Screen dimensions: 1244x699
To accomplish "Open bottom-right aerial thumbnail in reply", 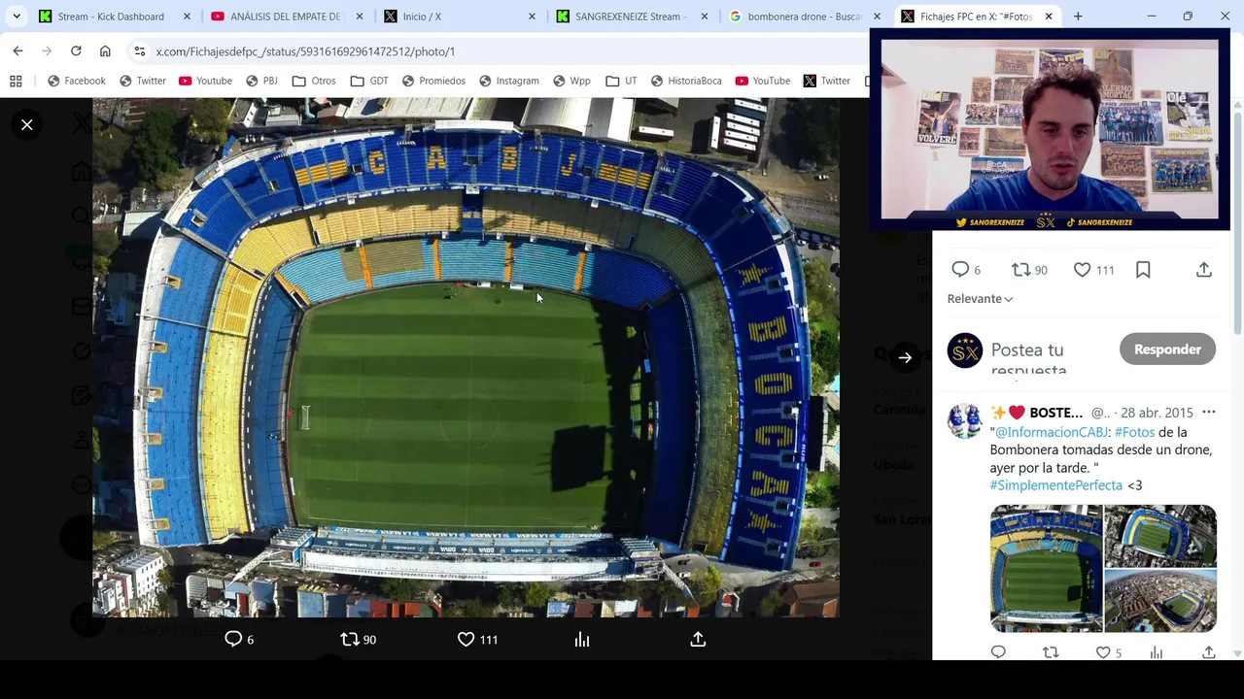I will [x=1160, y=601].
